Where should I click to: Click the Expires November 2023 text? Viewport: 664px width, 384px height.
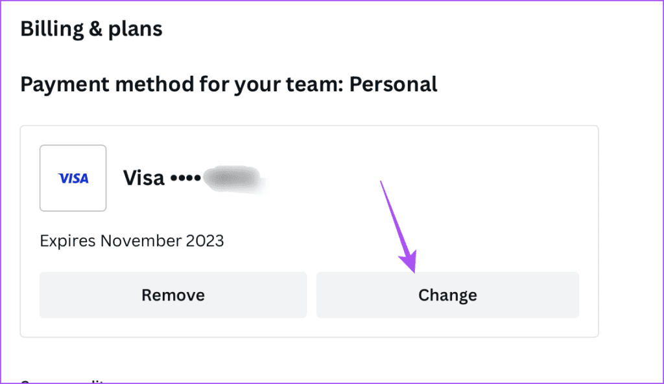coord(132,241)
